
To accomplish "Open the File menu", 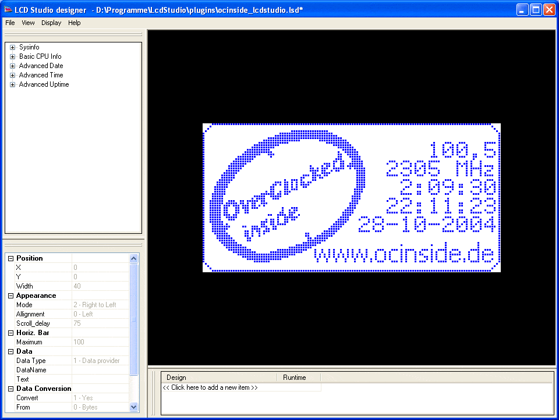I will tap(10, 23).
